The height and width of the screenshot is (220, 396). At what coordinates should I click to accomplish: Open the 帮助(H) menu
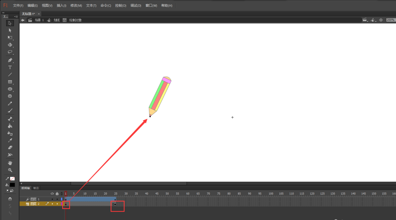pyautogui.click(x=167, y=6)
